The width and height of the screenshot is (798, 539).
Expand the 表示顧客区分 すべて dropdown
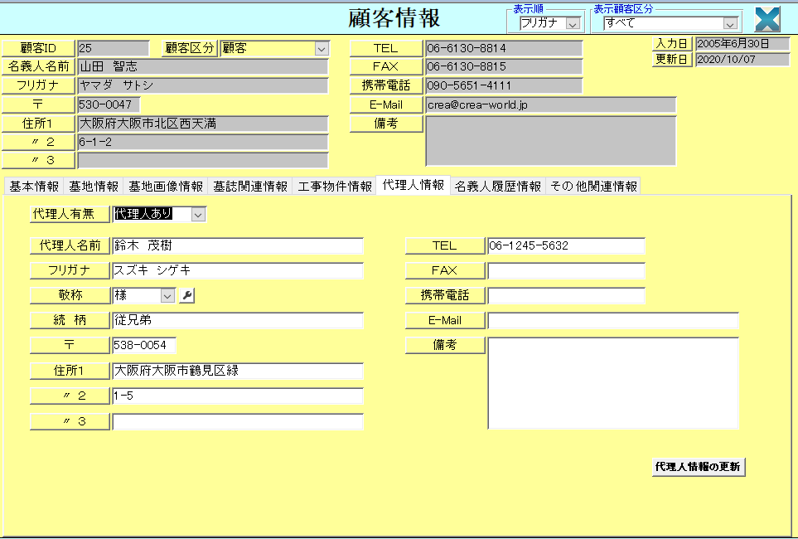[x=729, y=24]
